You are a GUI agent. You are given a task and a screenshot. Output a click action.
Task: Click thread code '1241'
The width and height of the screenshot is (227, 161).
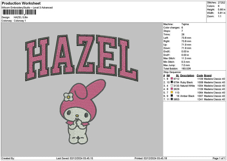tap(200, 99)
